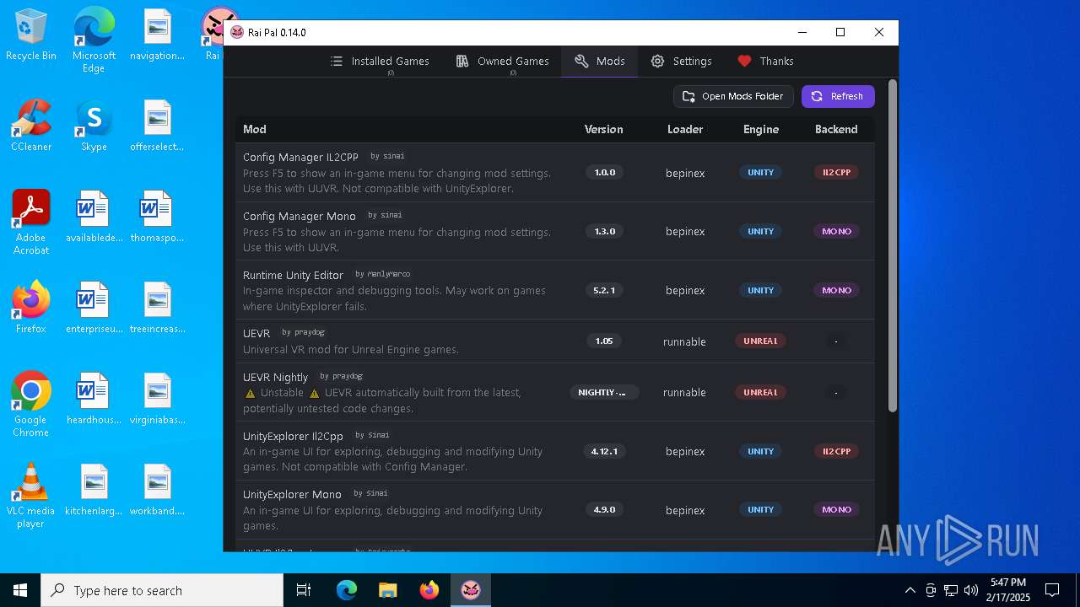Screen dimensions: 1080x607
Task: Open Recycle Bin desktop icon
Action: [31, 36]
